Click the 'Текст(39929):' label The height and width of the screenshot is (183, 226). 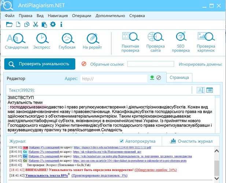pyautogui.click(x=22, y=90)
